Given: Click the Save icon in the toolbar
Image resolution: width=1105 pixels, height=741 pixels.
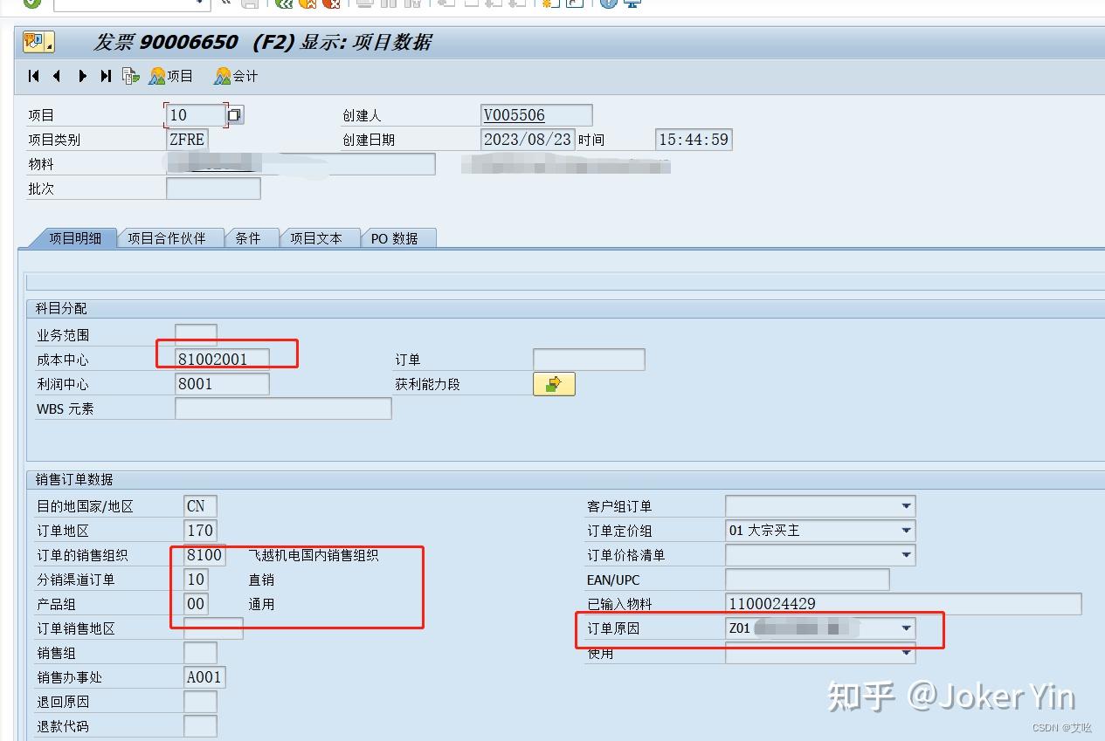Looking at the screenshot, I should pyautogui.click(x=249, y=3).
